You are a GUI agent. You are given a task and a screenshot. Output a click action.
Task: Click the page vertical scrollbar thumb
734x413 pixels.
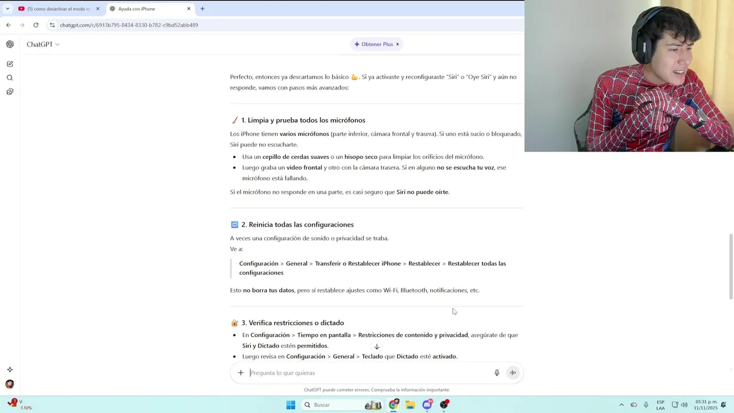click(731, 266)
